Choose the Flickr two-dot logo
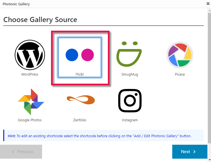This screenshot has height=162, width=211. click(x=80, y=55)
